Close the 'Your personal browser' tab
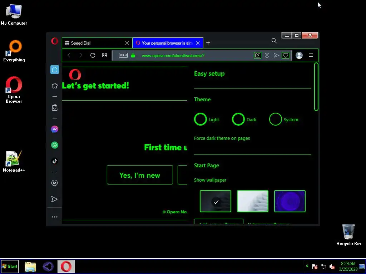This screenshot has height=274, width=366. coord(198,43)
